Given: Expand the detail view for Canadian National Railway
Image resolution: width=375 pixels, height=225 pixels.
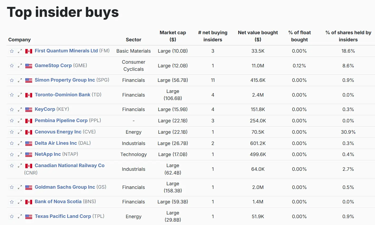Looking at the screenshot, I should [x=20, y=166].
